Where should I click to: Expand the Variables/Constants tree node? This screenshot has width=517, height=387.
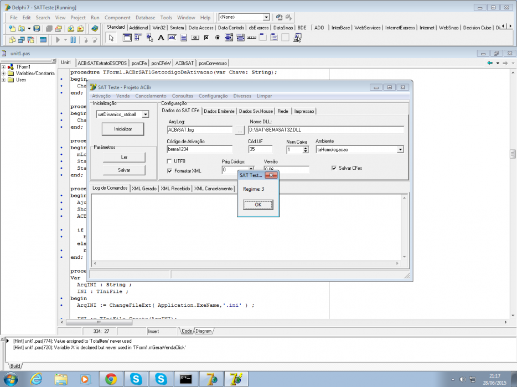point(4,74)
